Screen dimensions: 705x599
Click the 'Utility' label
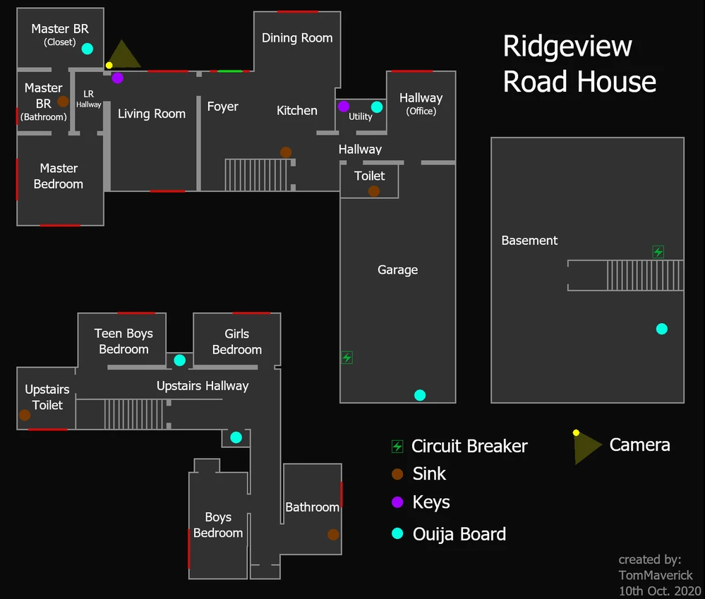[x=360, y=117]
